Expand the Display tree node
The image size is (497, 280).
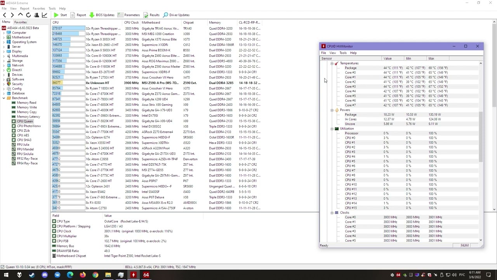4,51
